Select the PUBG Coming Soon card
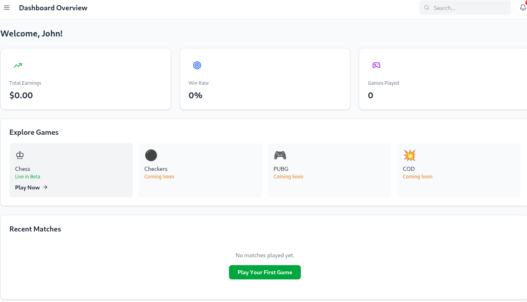The height and width of the screenshot is (302, 527). [x=329, y=170]
